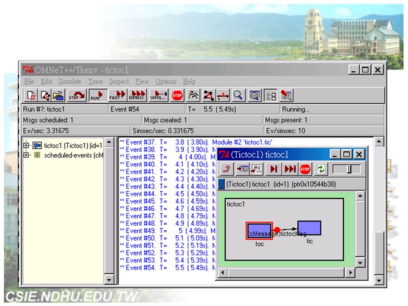Click the 'Event #54' status field
This screenshot has width=408, height=306.
point(147,109)
